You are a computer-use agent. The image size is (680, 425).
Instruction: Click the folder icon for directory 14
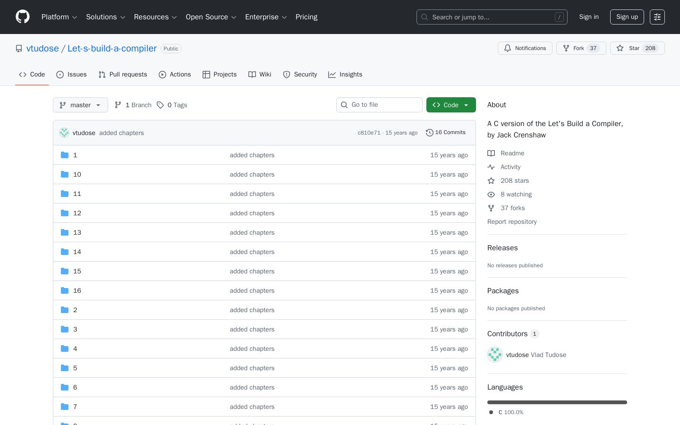tap(65, 252)
